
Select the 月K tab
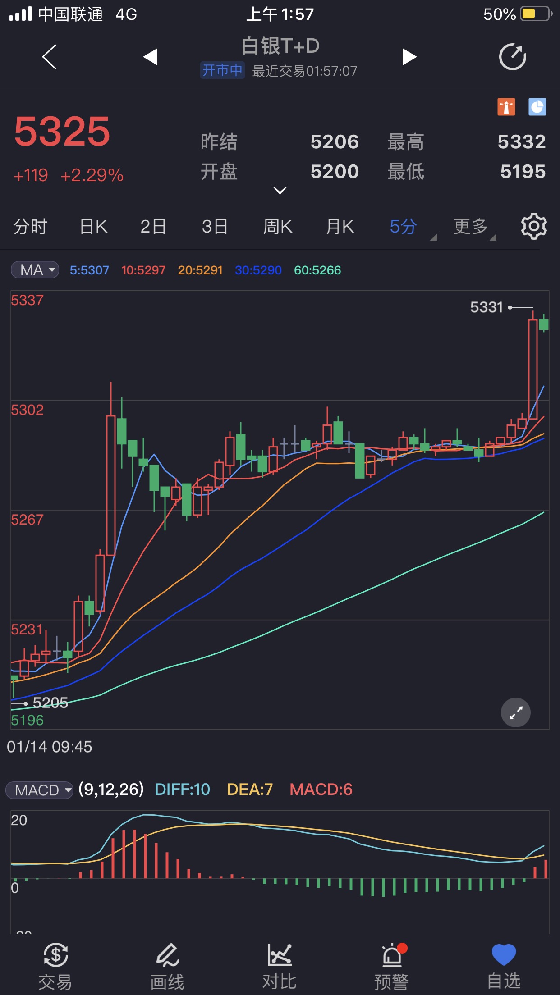(x=340, y=226)
